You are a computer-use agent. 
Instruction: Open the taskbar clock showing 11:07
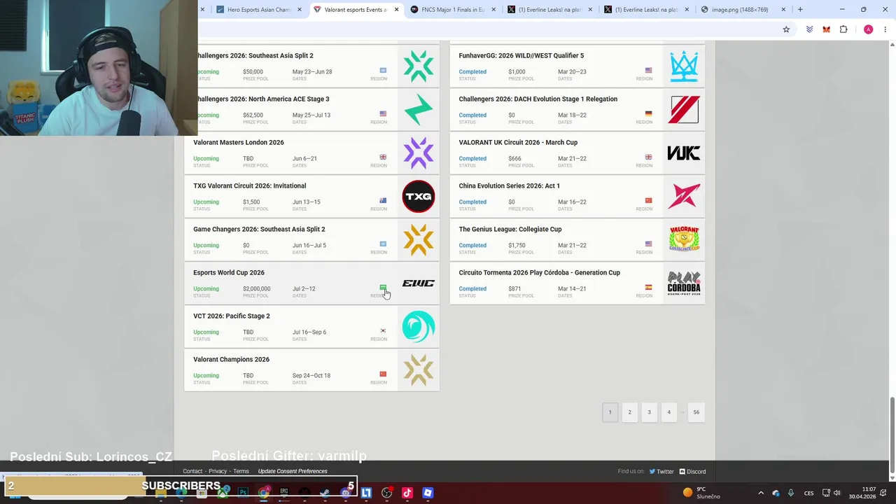coord(862,493)
